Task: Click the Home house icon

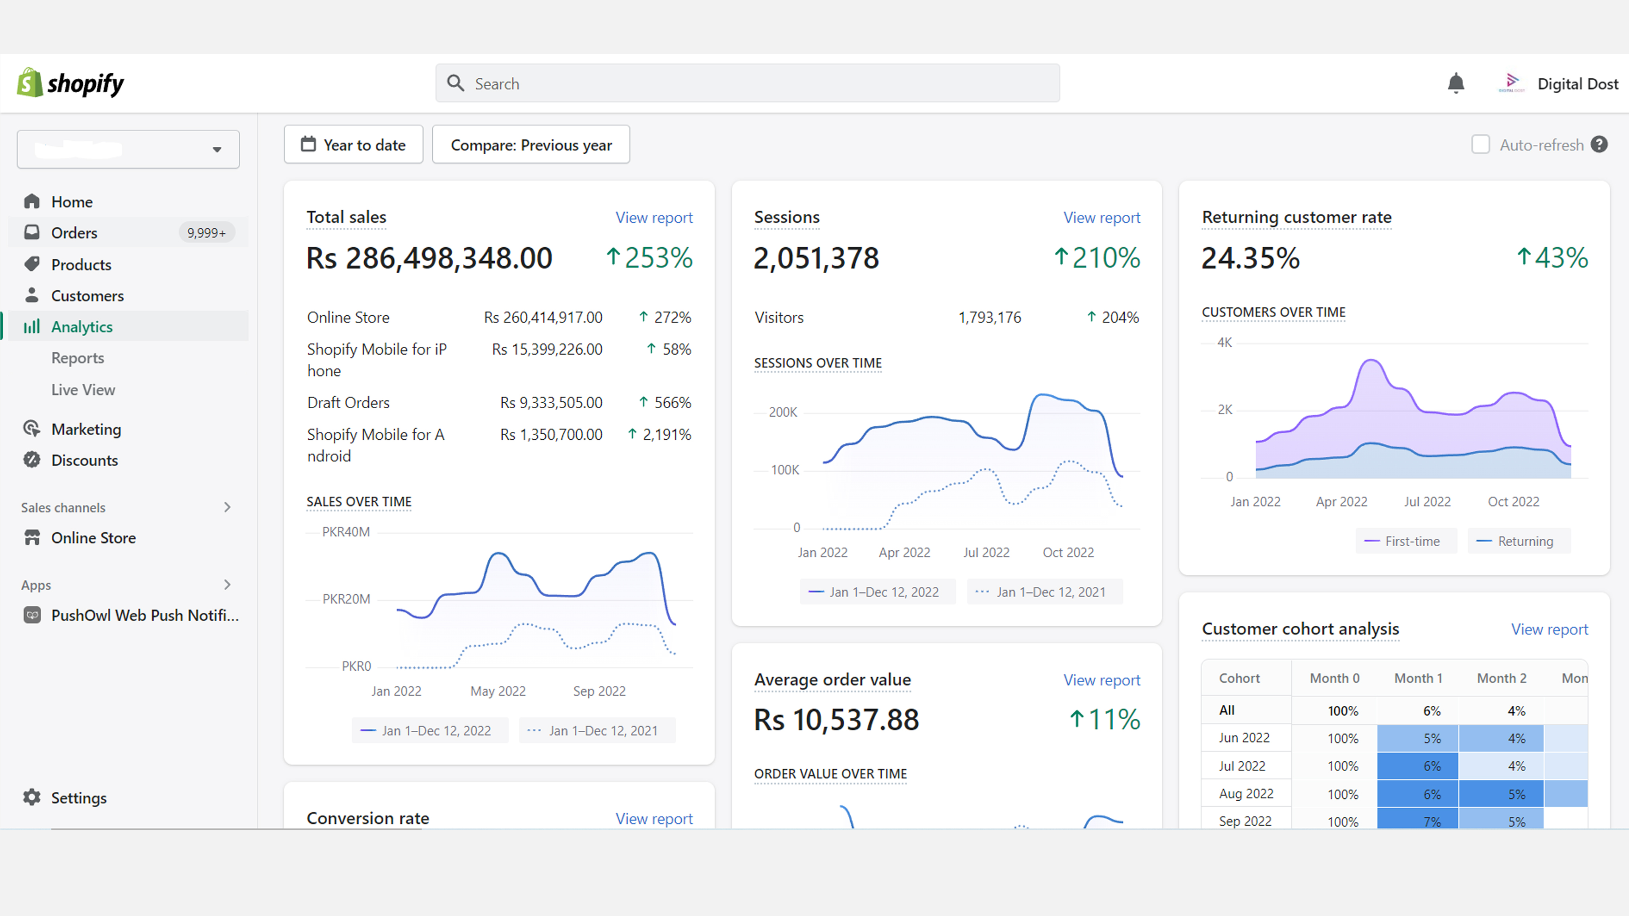Action: pyautogui.click(x=32, y=202)
